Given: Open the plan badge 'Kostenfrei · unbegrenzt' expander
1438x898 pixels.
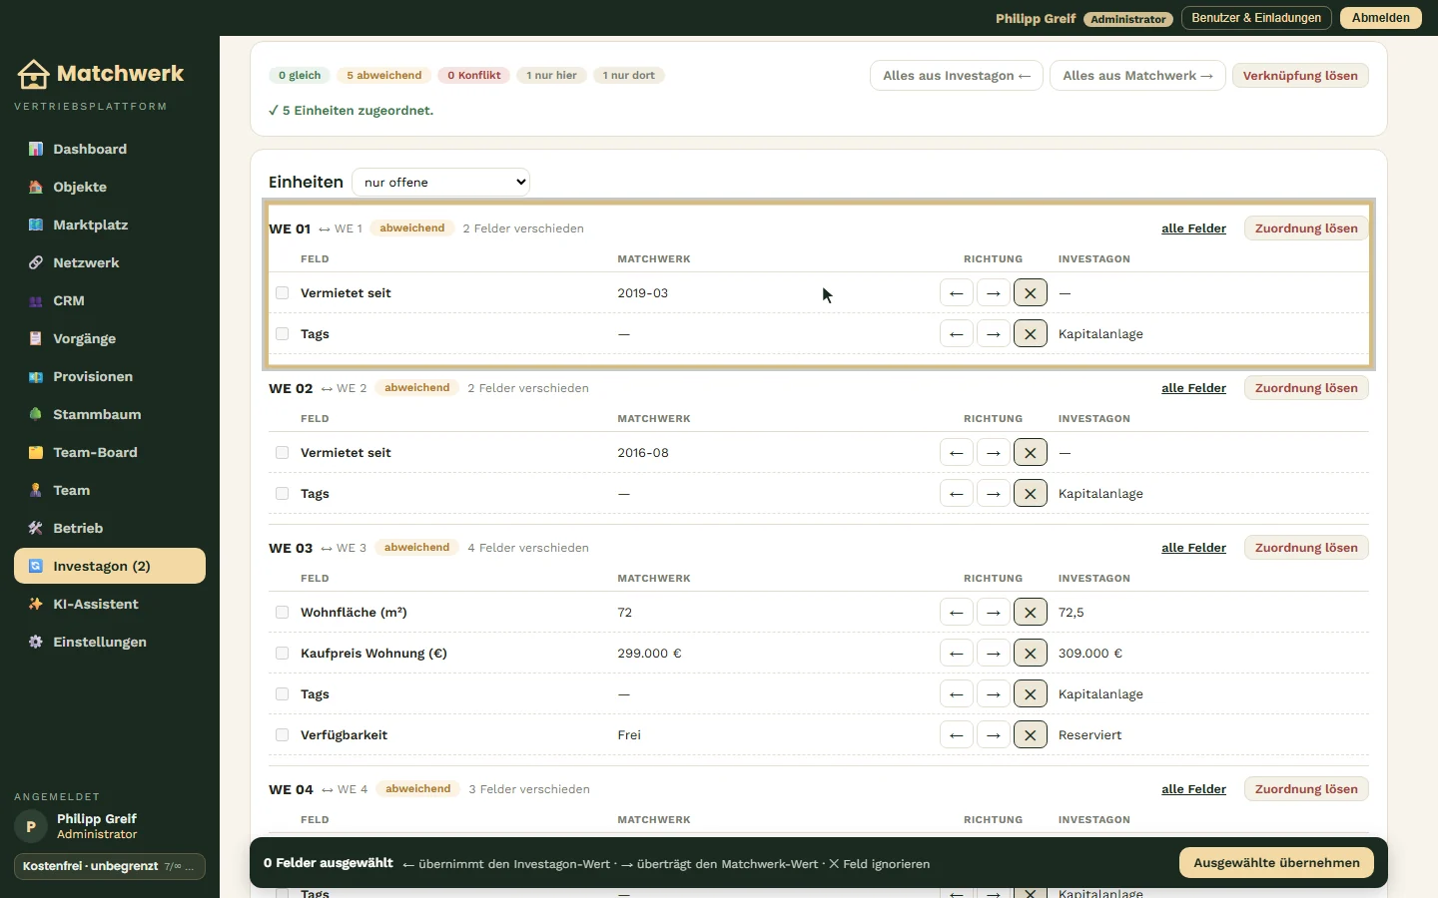Looking at the screenshot, I should (x=110, y=866).
